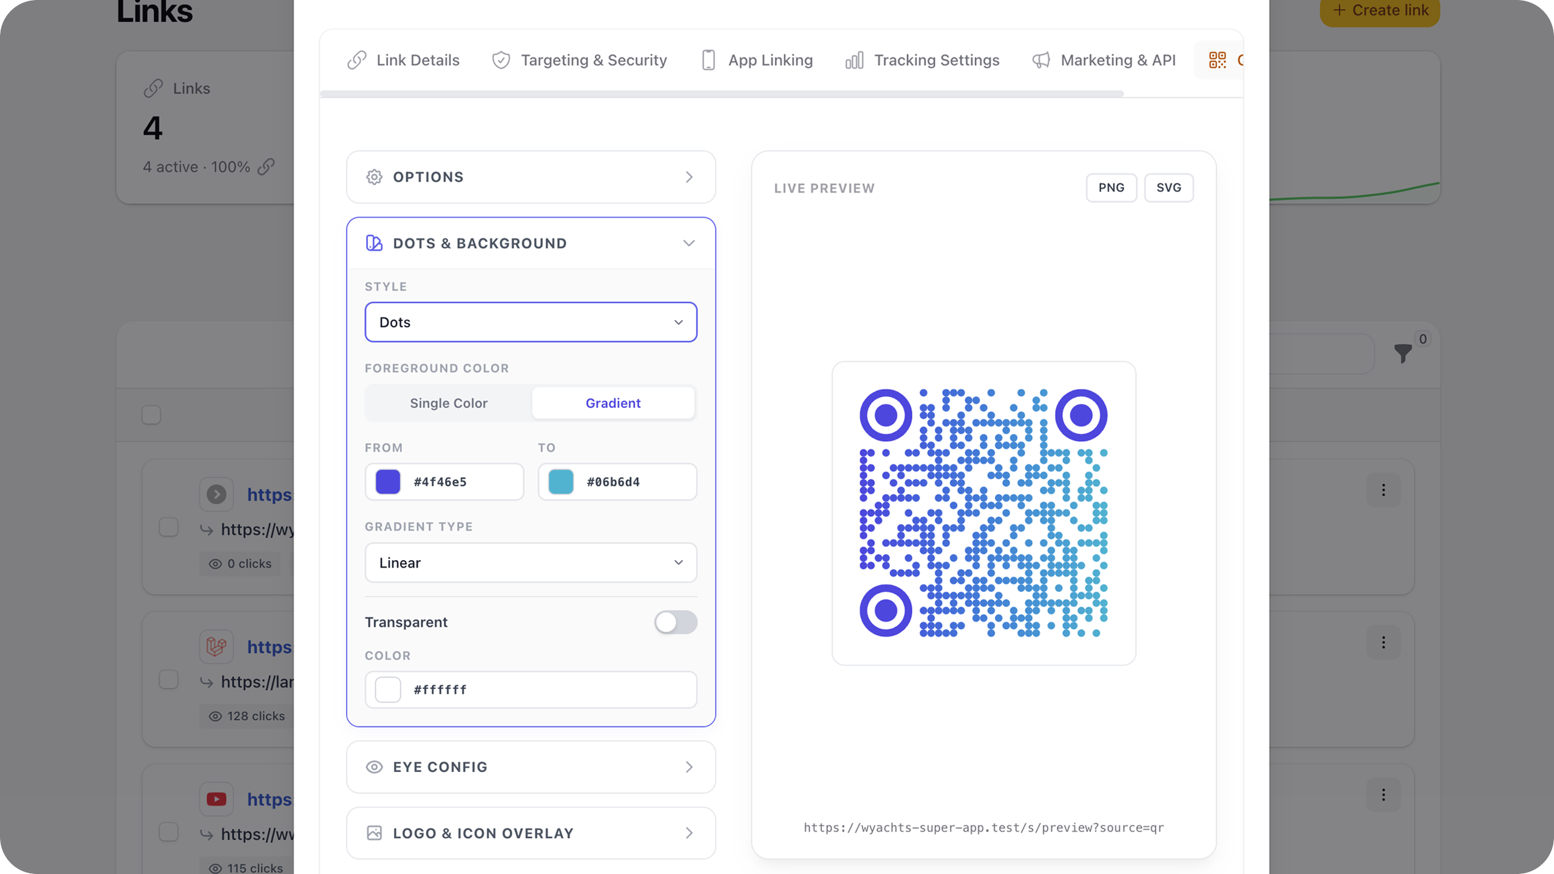This screenshot has height=874, width=1554.
Task: Download the QR code as SVG
Action: (1169, 188)
